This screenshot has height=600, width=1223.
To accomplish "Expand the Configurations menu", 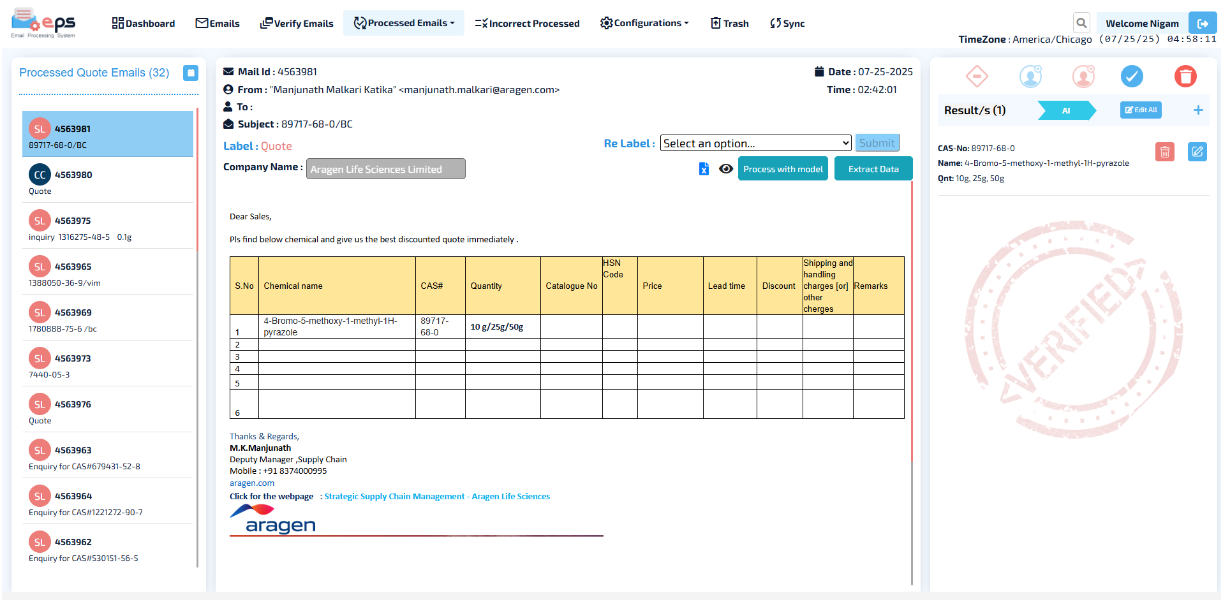I will tap(644, 24).
